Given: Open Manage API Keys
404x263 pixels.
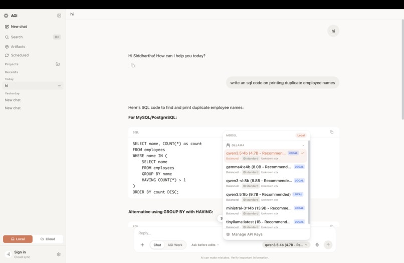Looking at the screenshot, I should (x=267, y=234).
